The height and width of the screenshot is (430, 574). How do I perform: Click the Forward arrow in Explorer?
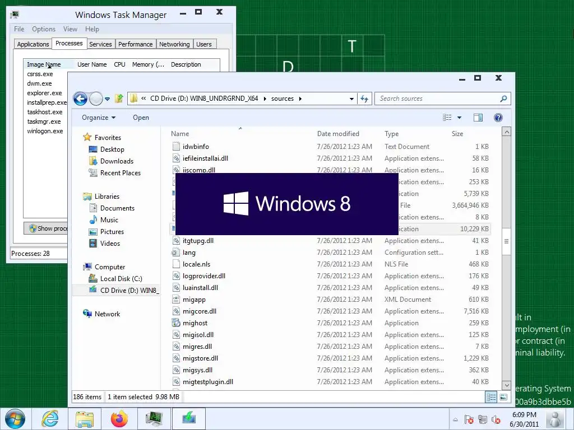coord(96,99)
